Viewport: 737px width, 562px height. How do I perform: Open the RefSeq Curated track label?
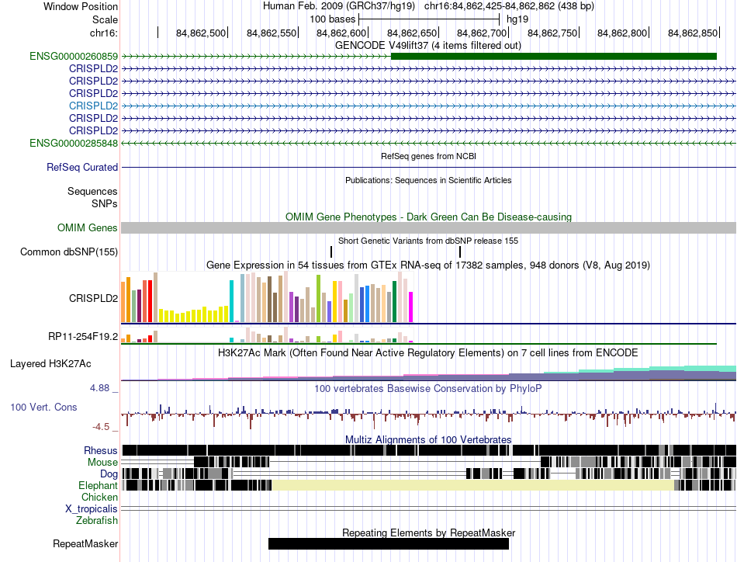coord(81,168)
